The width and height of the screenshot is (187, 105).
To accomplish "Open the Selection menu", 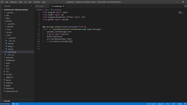I will click(13, 2).
